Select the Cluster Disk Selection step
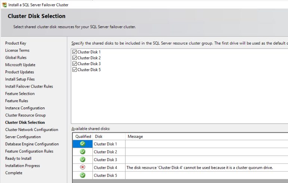 [x=25, y=122]
